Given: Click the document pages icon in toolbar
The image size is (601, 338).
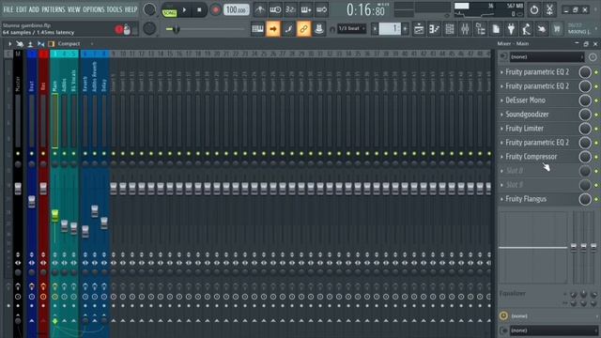Looking at the screenshot, I should pos(496,29).
